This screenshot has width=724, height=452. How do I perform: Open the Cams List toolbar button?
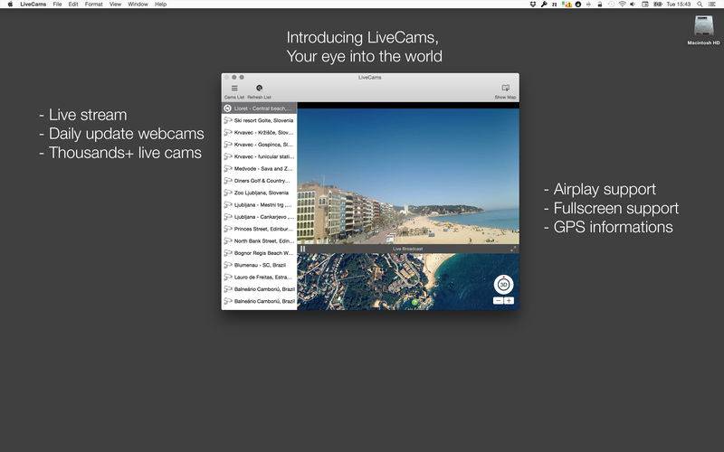pyautogui.click(x=234, y=91)
